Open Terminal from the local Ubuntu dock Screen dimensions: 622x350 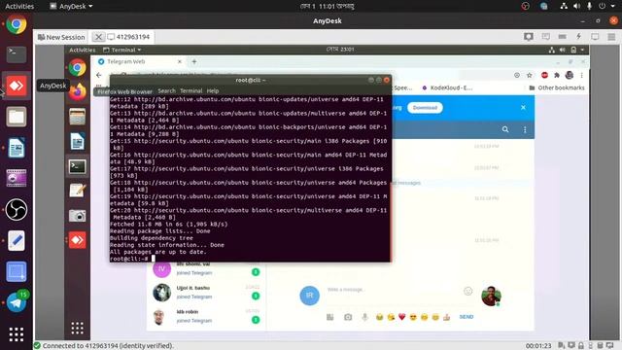coord(17,54)
